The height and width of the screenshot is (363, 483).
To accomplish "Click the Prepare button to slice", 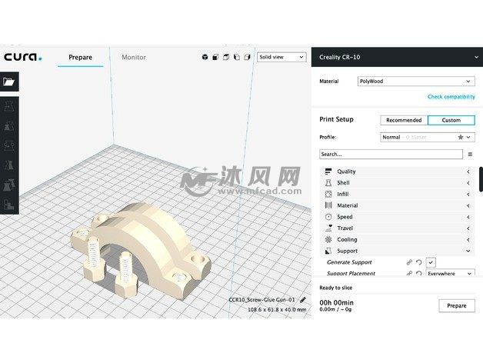I will (456, 305).
